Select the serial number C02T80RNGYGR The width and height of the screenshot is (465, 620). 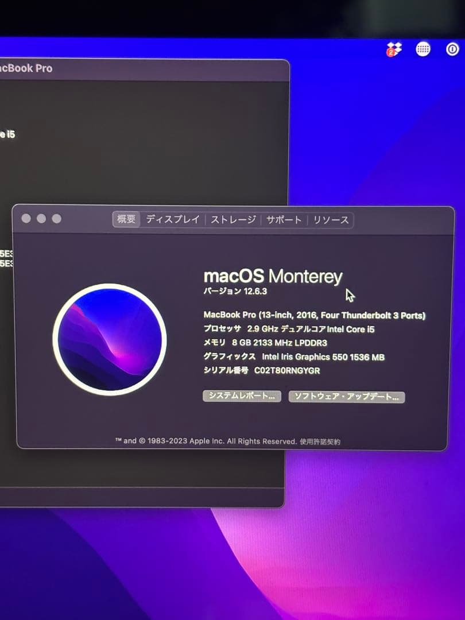287,371
